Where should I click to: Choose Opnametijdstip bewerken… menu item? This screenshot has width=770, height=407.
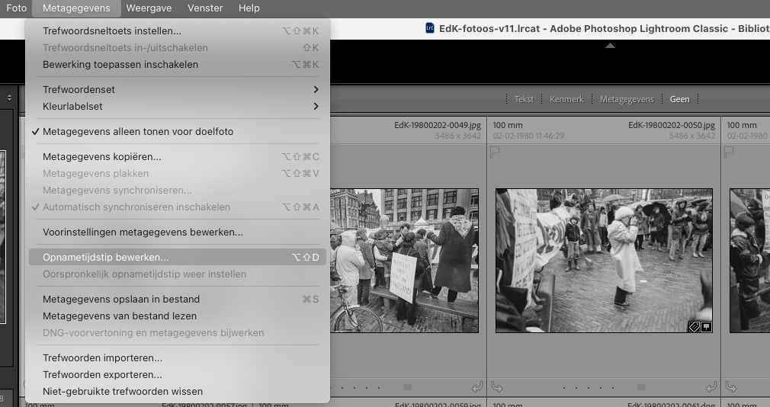[106, 258]
